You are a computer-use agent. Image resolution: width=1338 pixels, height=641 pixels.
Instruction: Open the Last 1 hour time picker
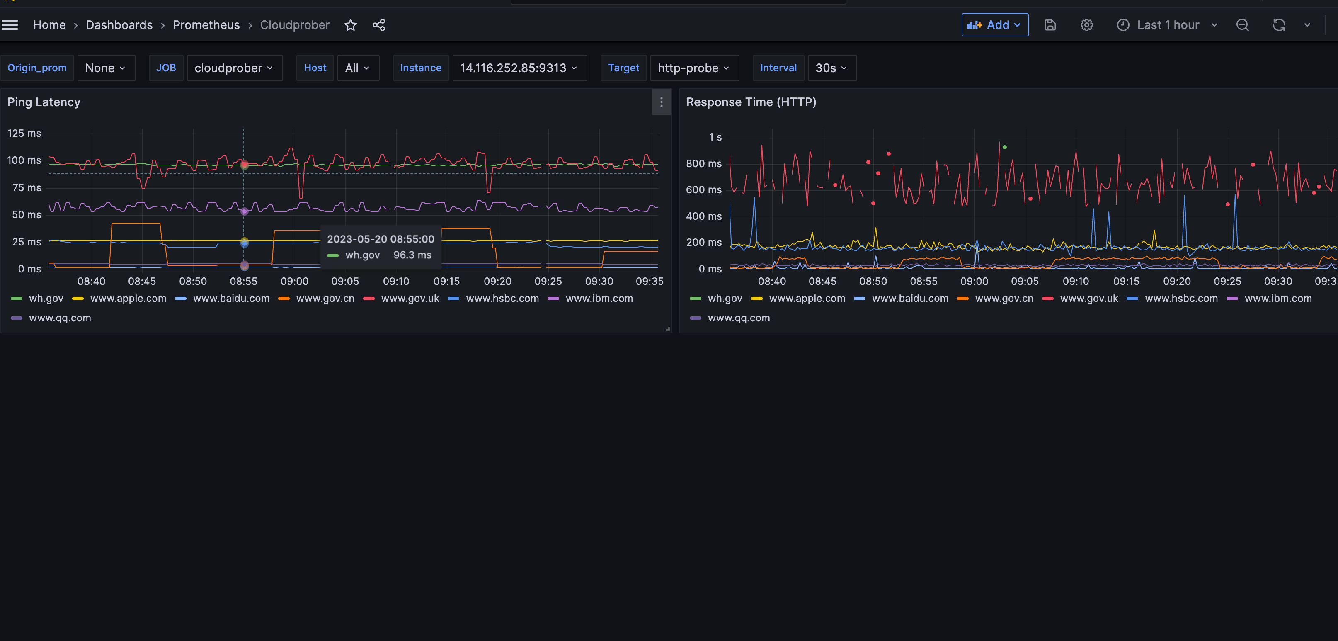pyautogui.click(x=1167, y=25)
